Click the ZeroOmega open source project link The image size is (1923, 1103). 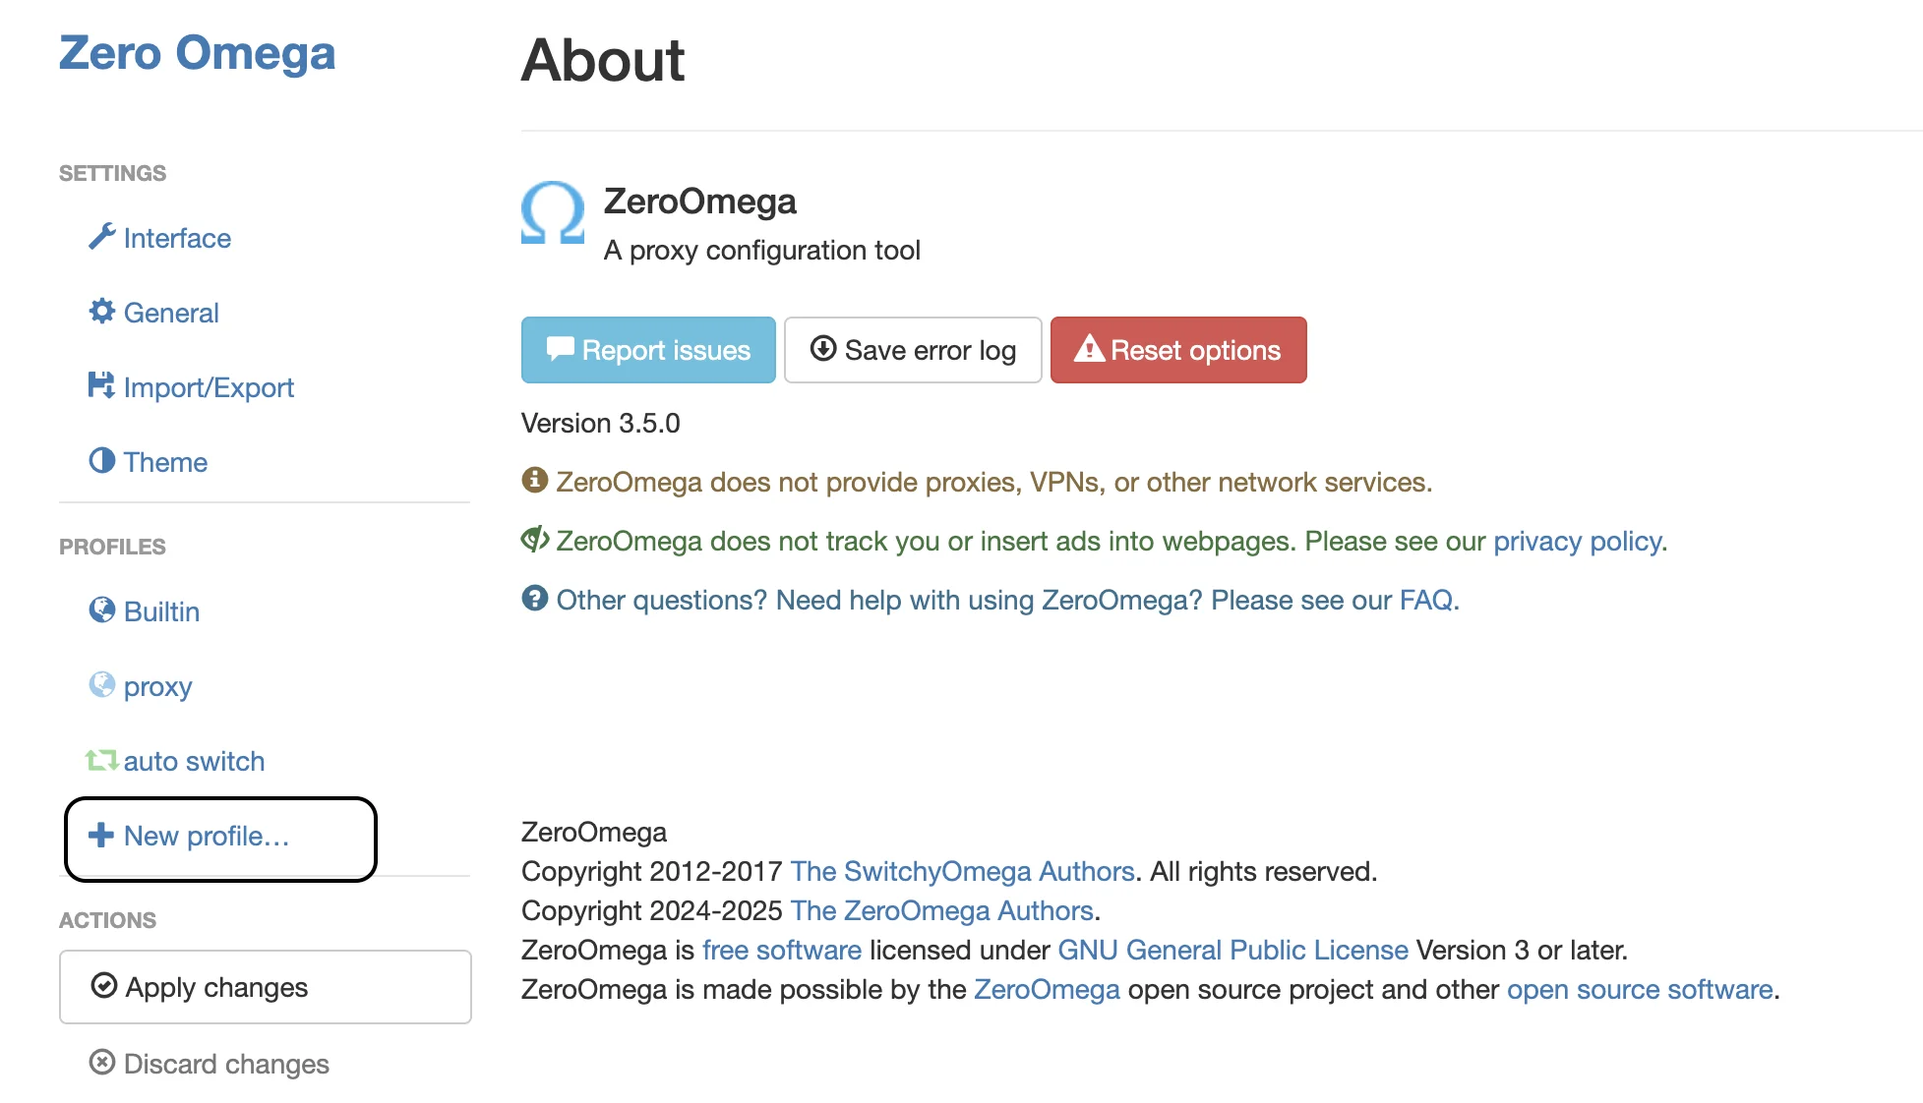tap(1047, 989)
